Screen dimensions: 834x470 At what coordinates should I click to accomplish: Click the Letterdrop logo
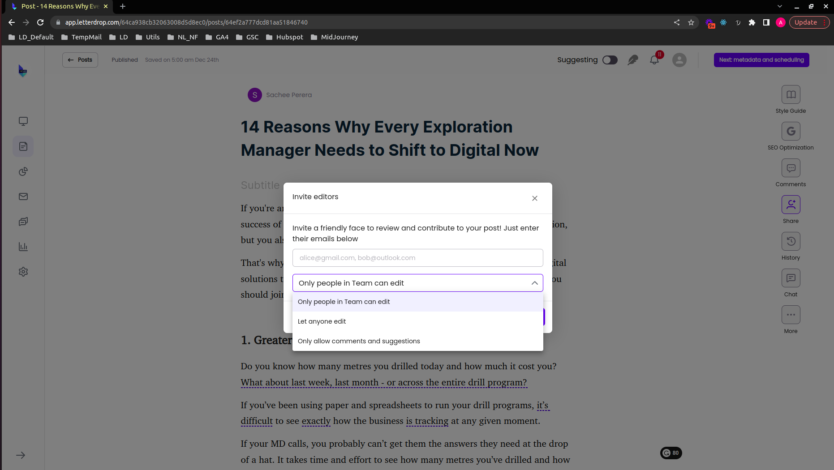coord(23,71)
